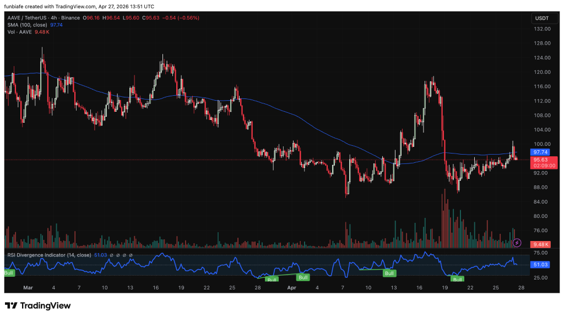564x318 pixels.
Task: Open the USDT currency selector
Action: [542, 18]
